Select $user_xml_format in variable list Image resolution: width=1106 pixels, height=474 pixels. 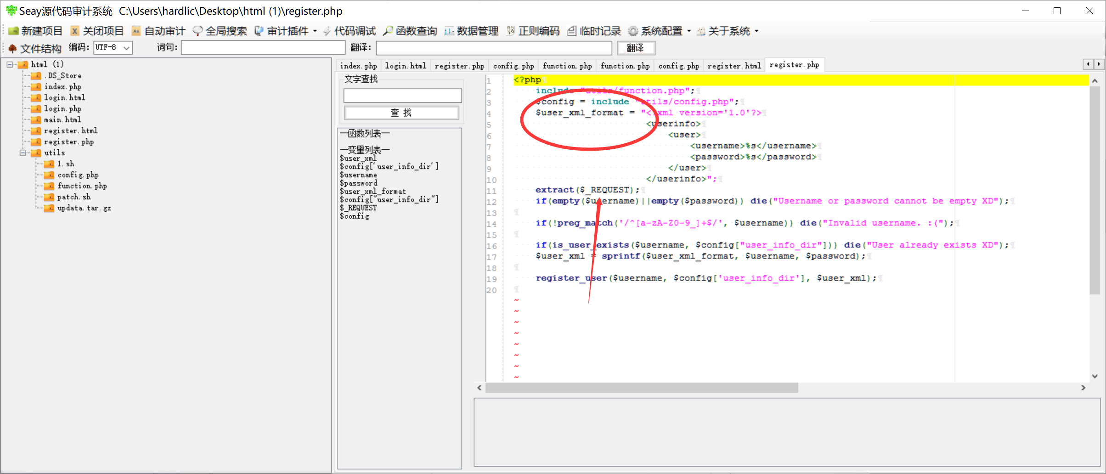372,192
